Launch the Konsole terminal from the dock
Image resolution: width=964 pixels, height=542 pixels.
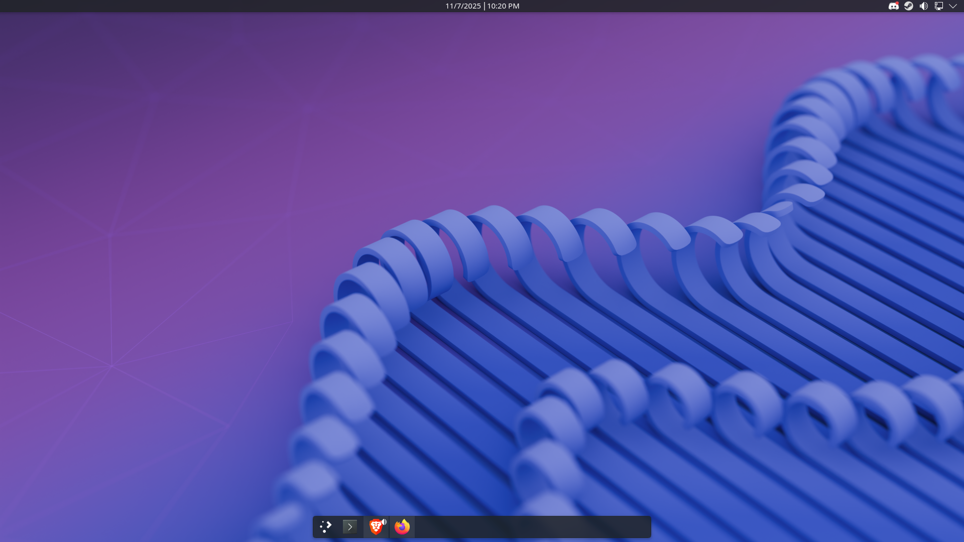pyautogui.click(x=350, y=526)
